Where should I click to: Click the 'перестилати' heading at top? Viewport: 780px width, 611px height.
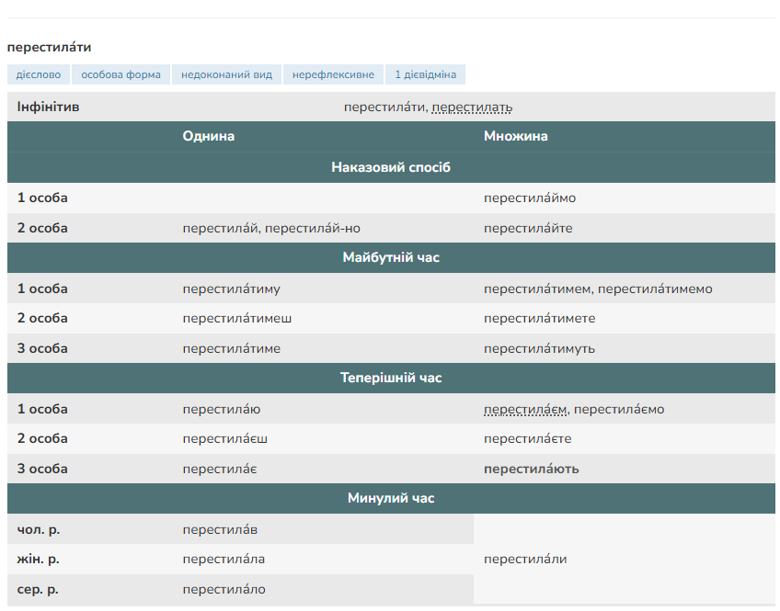(x=49, y=47)
